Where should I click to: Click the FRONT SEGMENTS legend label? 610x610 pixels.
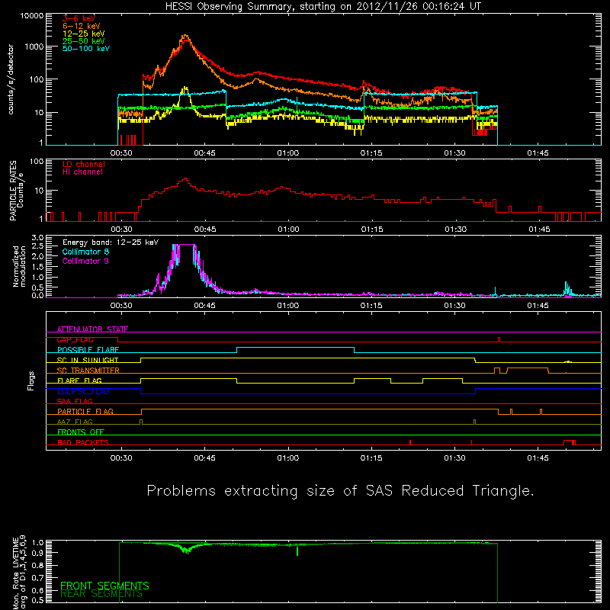click(104, 586)
